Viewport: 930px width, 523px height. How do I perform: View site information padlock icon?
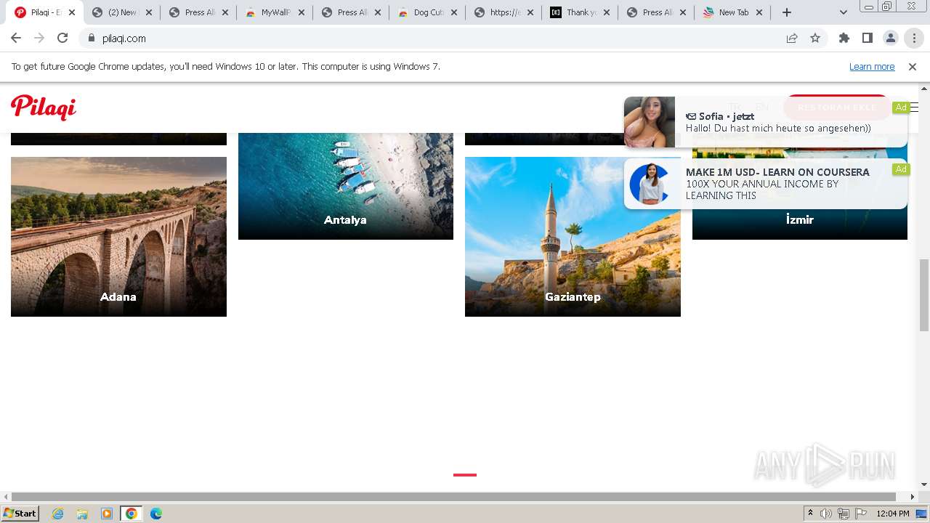[x=92, y=38]
